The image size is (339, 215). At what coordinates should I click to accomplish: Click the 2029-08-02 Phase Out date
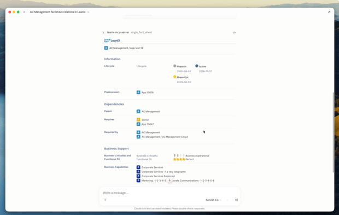pyautogui.click(x=184, y=82)
